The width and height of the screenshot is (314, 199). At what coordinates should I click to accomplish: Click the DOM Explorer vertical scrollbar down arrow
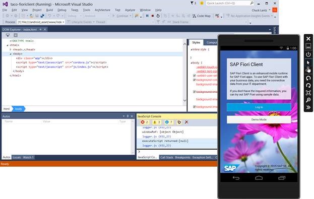click(184, 100)
